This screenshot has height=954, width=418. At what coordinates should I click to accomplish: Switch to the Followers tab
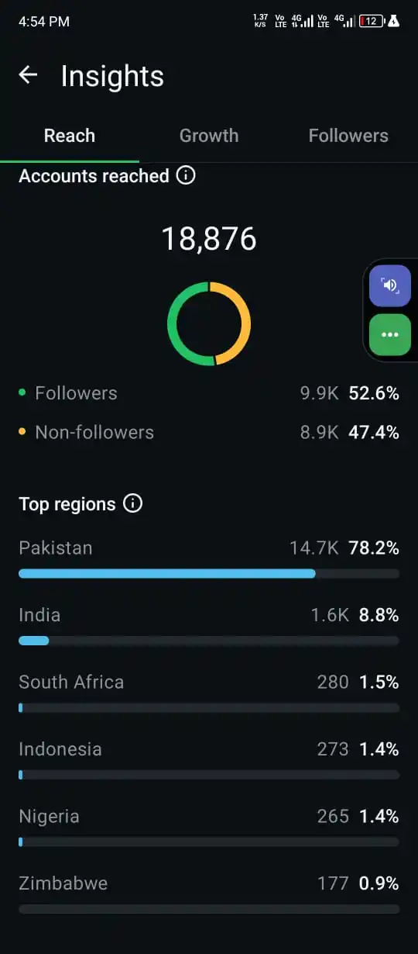[348, 136]
